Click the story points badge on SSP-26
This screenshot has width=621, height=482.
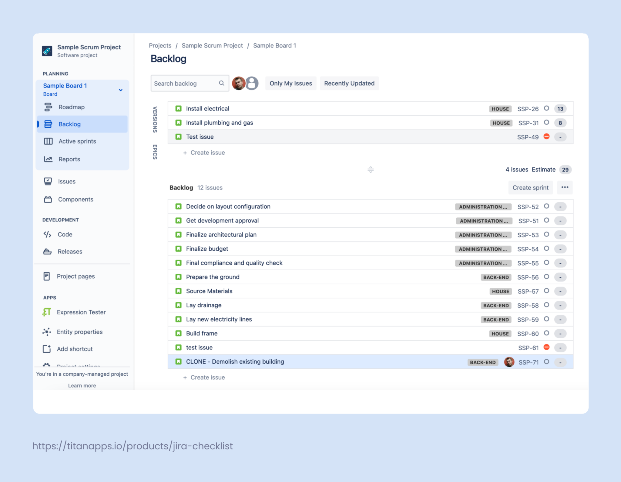pyautogui.click(x=560, y=109)
